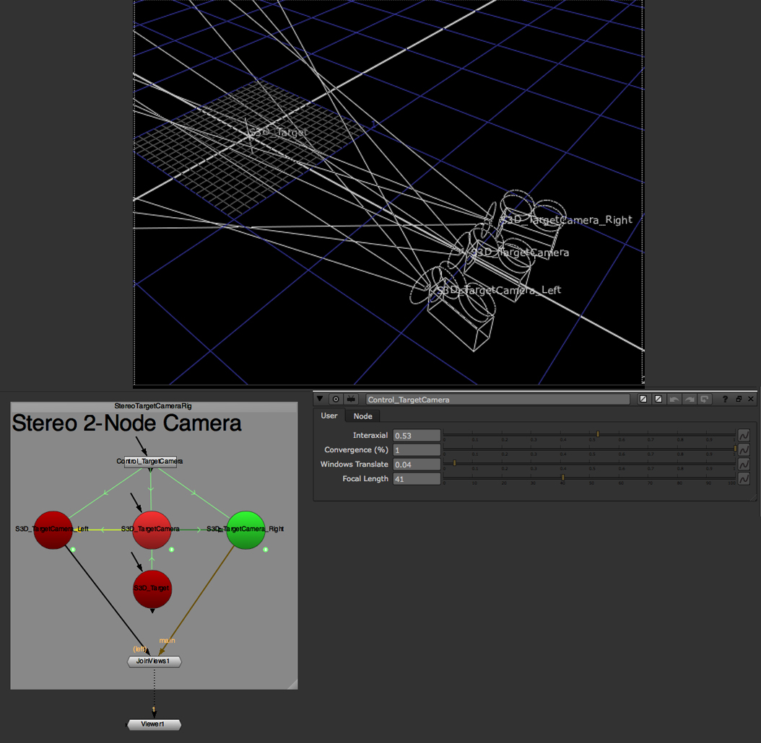Screen dimensions: 761x743
Task: Select the JoinViews1 node
Action: pyautogui.click(x=154, y=661)
